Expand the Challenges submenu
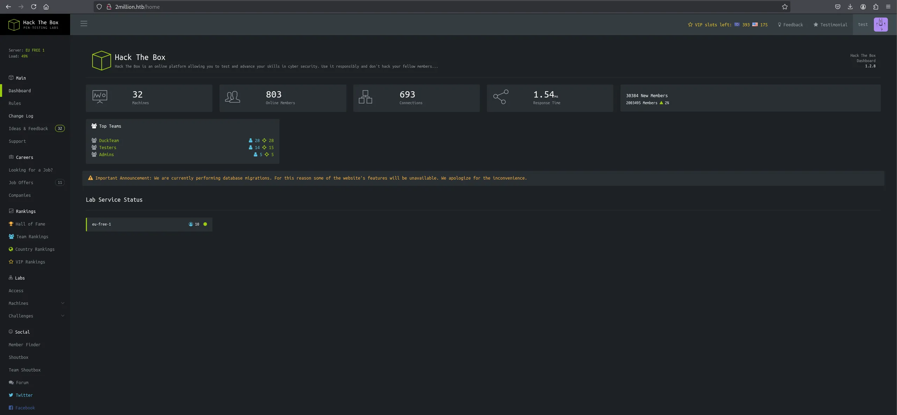The width and height of the screenshot is (897, 415). click(35, 316)
